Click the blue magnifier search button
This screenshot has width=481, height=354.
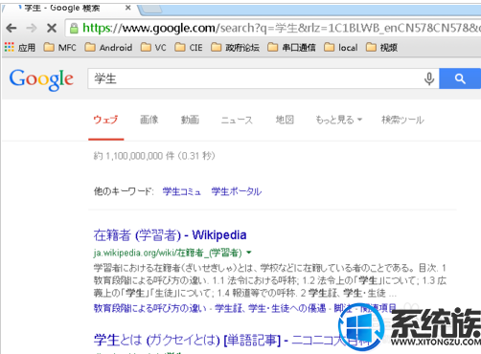tap(460, 78)
